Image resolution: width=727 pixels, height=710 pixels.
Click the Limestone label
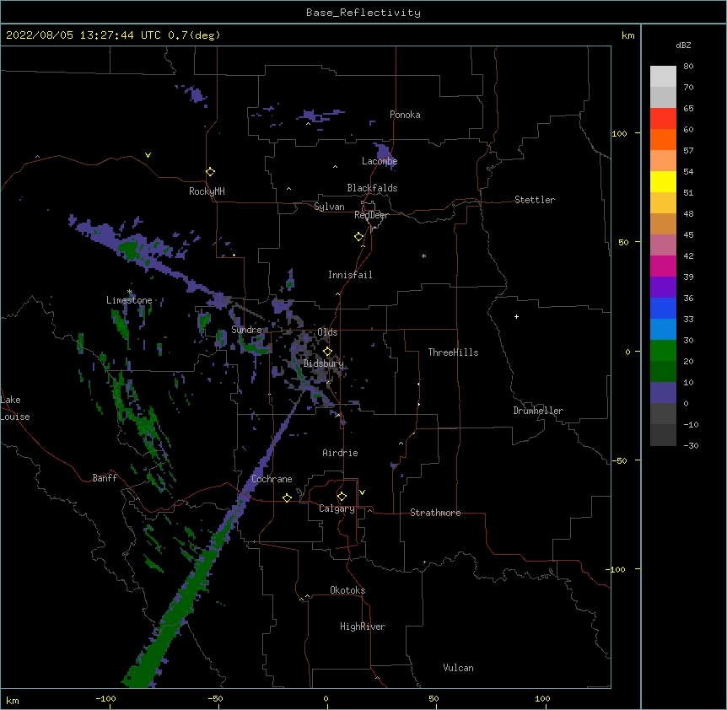tap(129, 300)
